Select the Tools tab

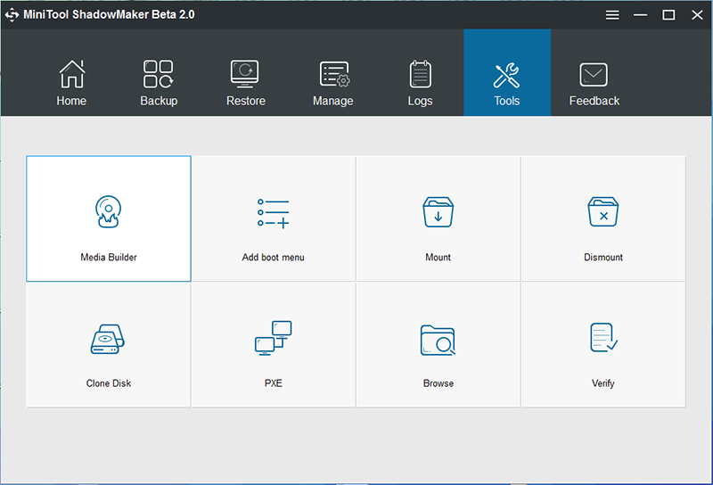pos(507,84)
